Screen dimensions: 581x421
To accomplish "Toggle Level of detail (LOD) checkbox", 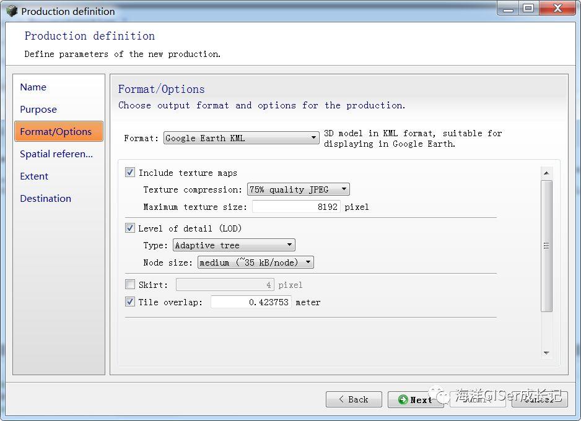I will coord(130,228).
